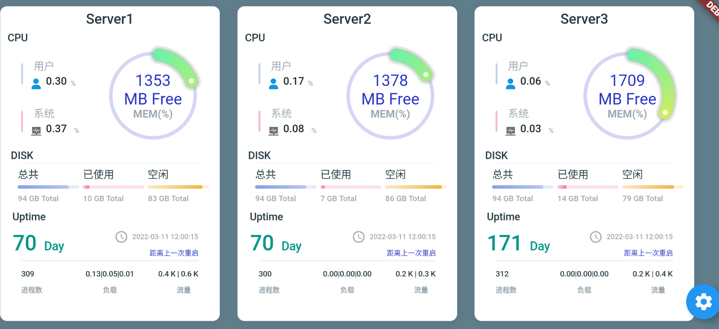Click the user icon in Server1 CPU

coord(36,83)
